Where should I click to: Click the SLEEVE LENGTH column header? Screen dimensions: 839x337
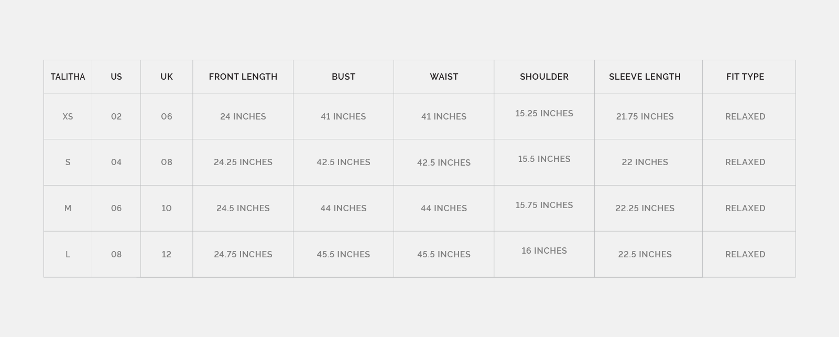(645, 77)
